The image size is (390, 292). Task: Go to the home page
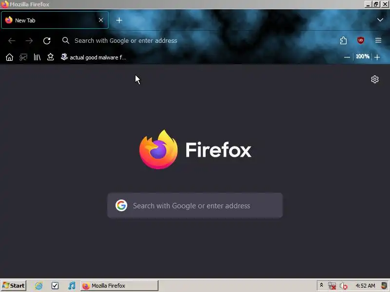(9, 57)
